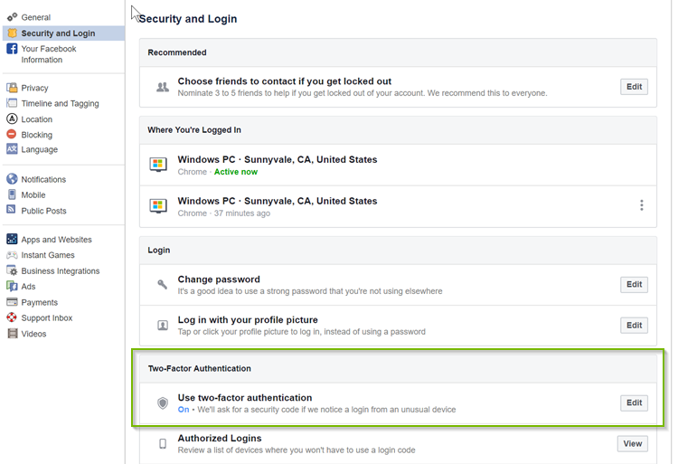Open Your Facebook Information section

pyautogui.click(x=49, y=54)
